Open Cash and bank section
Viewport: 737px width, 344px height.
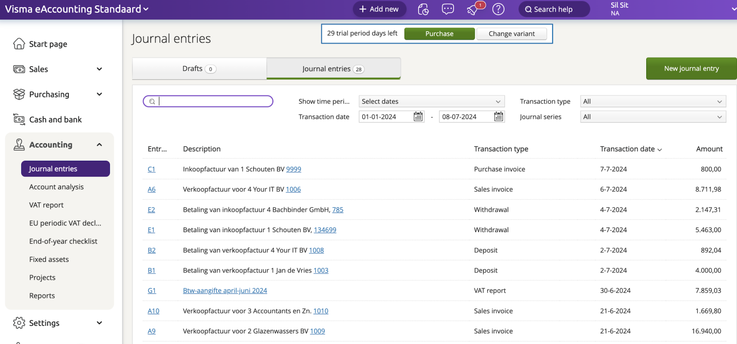(55, 119)
